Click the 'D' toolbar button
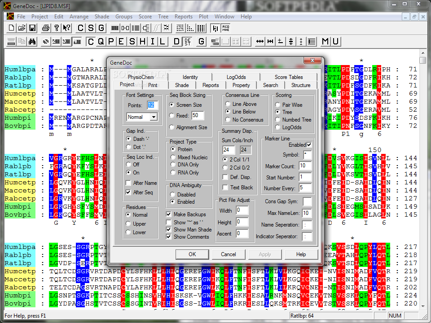This screenshot has height=323, width=431. point(177,41)
